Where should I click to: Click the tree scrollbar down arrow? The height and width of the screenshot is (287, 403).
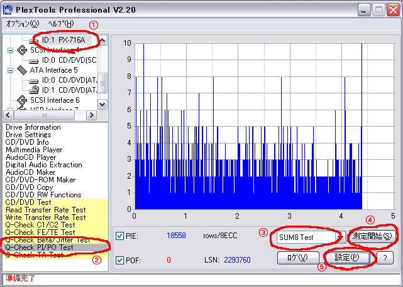point(102,104)
